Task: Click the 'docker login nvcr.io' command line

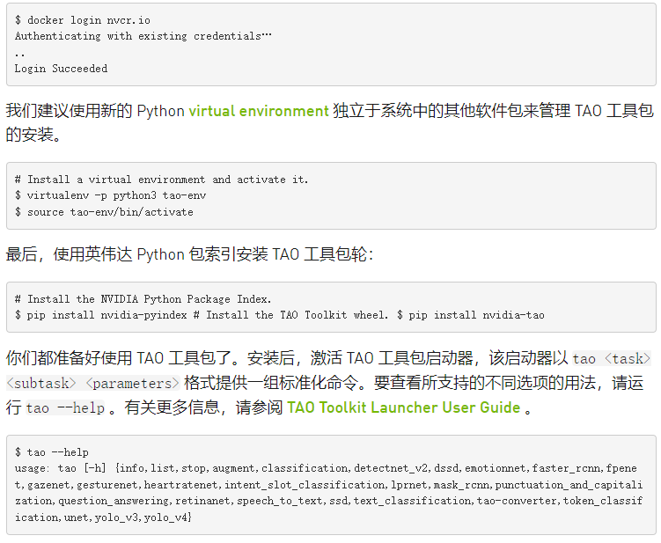Action: pos(83,20)
